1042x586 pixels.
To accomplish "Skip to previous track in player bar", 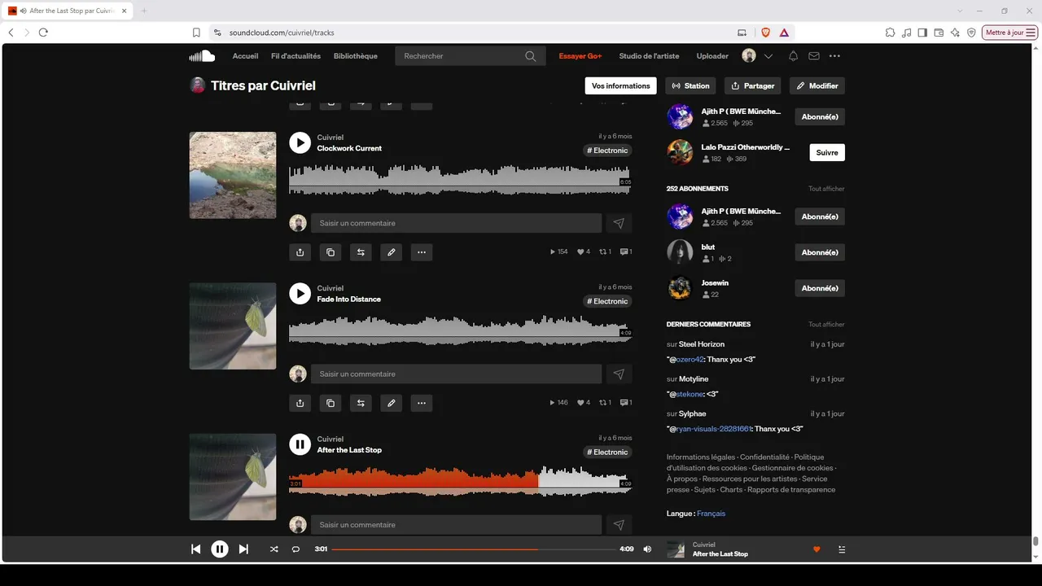I will click(195, 549).
